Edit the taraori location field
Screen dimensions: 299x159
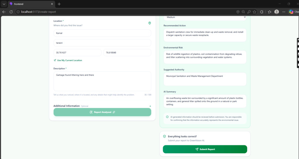pyautogui.click(x=102, y=43)
